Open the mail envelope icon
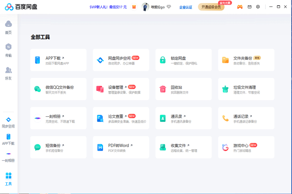The height and width of the screenshot is (194, 292). click(250, 7)
